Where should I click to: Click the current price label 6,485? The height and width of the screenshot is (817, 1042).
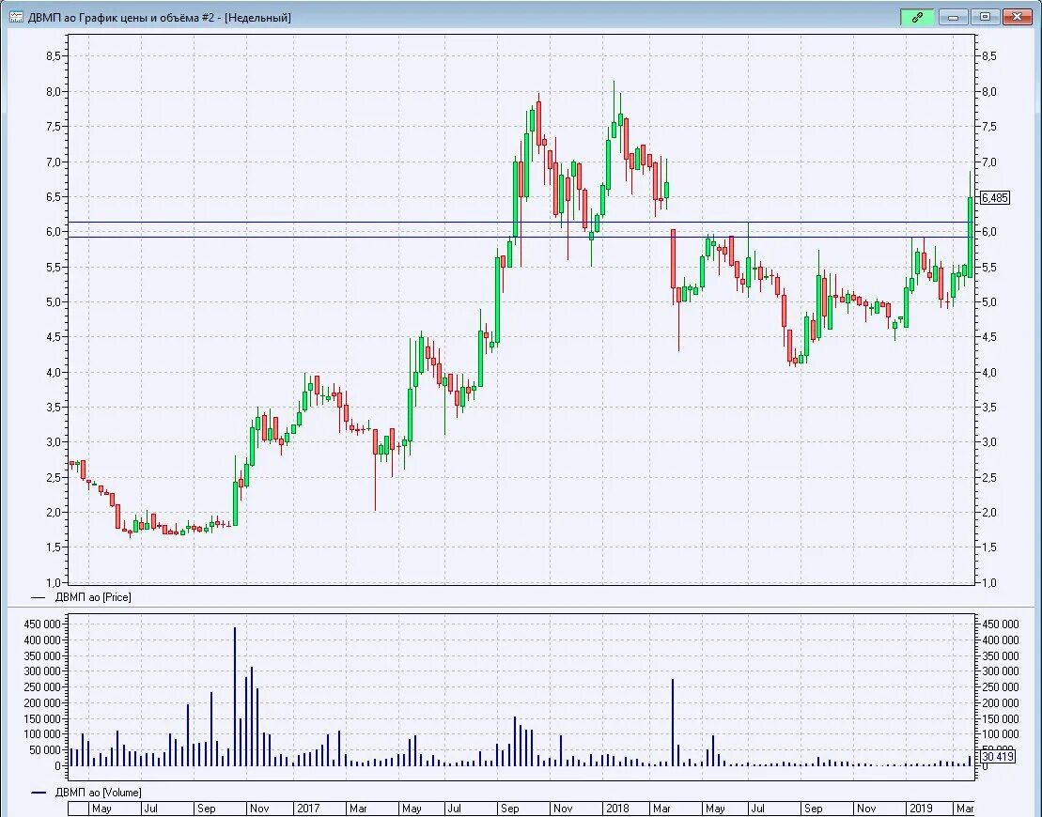994,198
